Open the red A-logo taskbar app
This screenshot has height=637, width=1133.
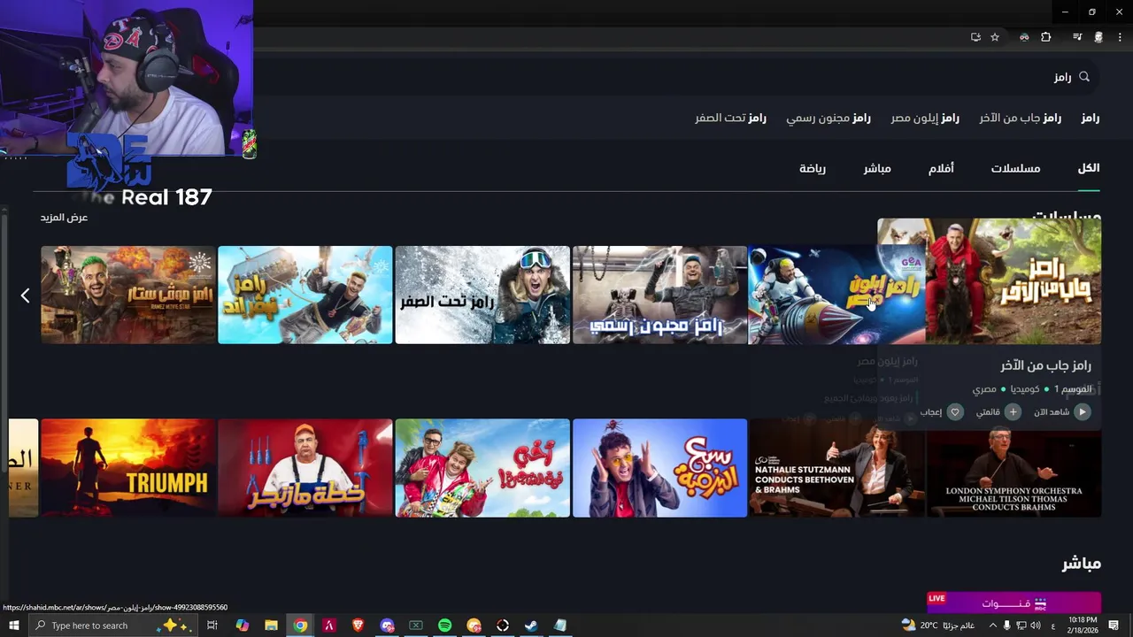(x=329, y=625)
